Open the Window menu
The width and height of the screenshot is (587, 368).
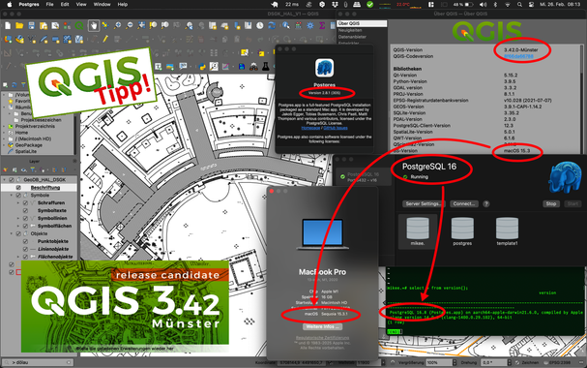pos(102,5)
